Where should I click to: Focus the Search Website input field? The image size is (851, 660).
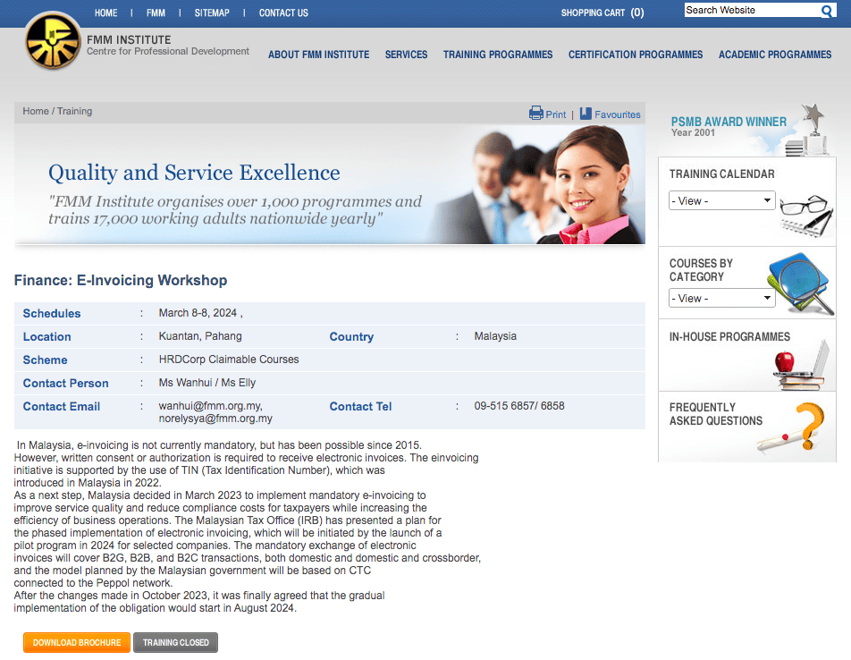[x=753, y=11]
